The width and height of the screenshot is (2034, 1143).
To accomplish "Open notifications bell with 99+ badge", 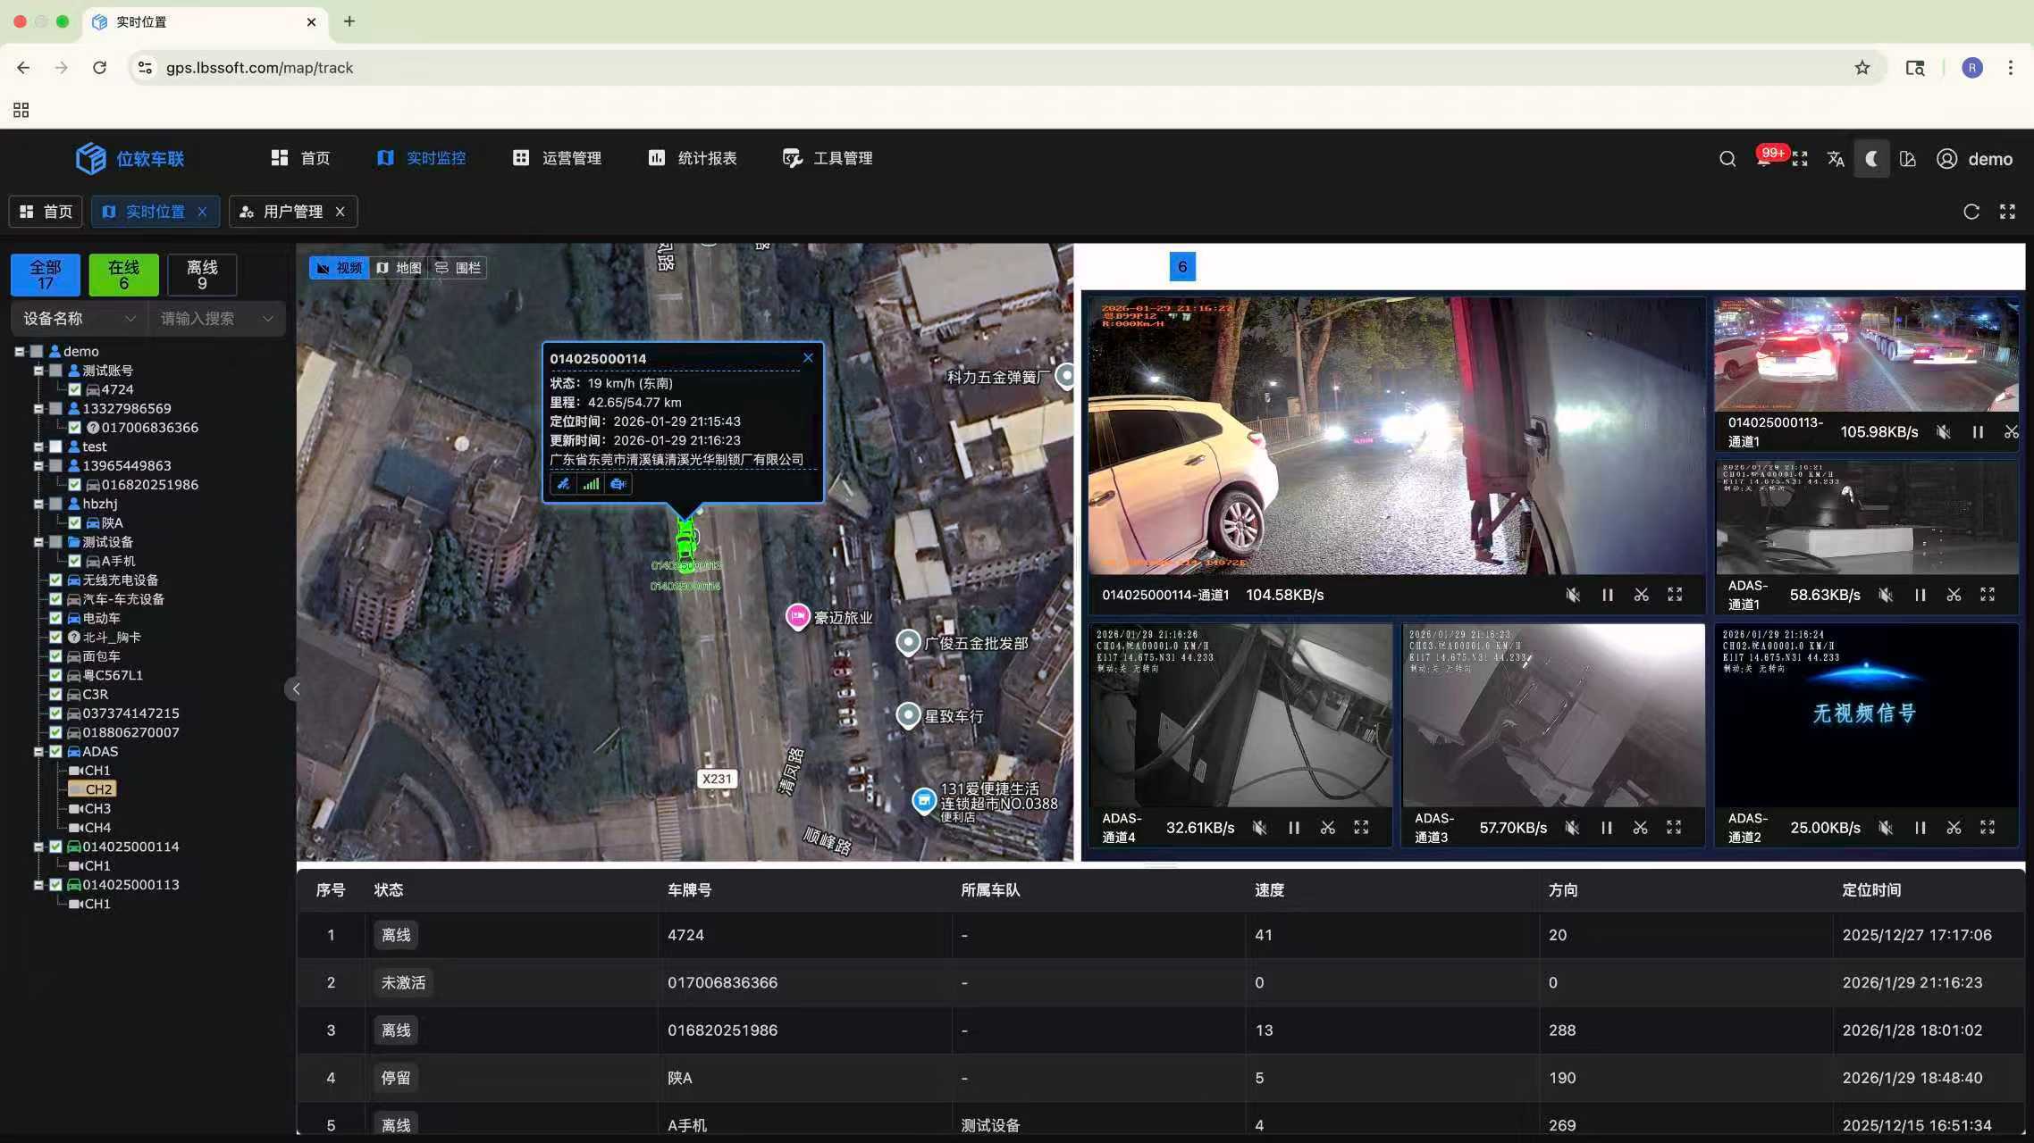I will click(1764, 160).
